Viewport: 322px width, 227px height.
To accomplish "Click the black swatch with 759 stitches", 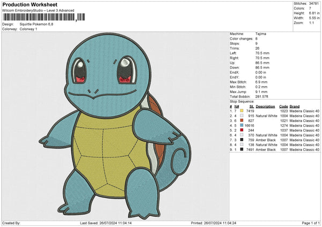I will 242,140.
